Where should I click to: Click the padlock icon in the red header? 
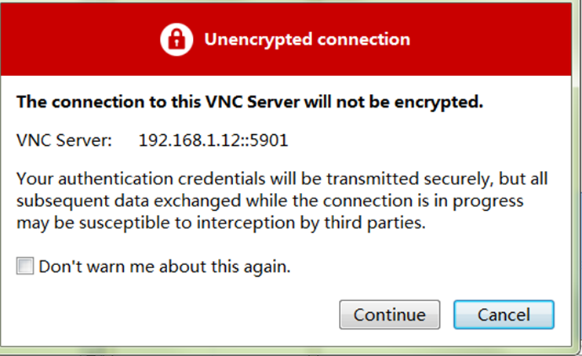[176, 39]
